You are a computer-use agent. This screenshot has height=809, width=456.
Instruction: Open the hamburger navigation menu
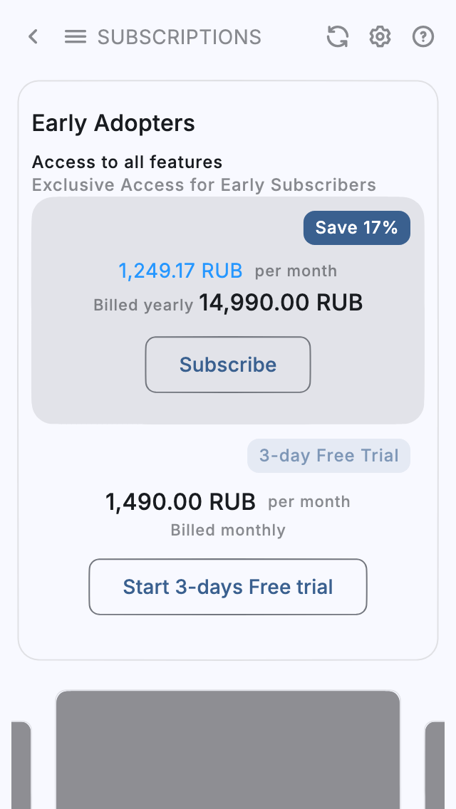pyautogui.click(x=76, y=37)
